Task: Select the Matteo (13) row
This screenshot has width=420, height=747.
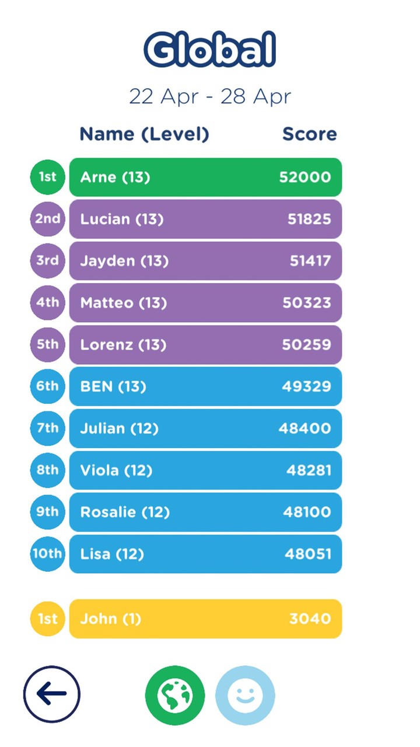Action: click(205, 303)
